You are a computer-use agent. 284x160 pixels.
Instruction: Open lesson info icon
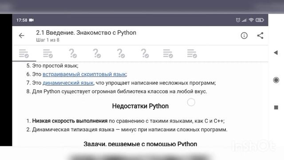point(244,36)
